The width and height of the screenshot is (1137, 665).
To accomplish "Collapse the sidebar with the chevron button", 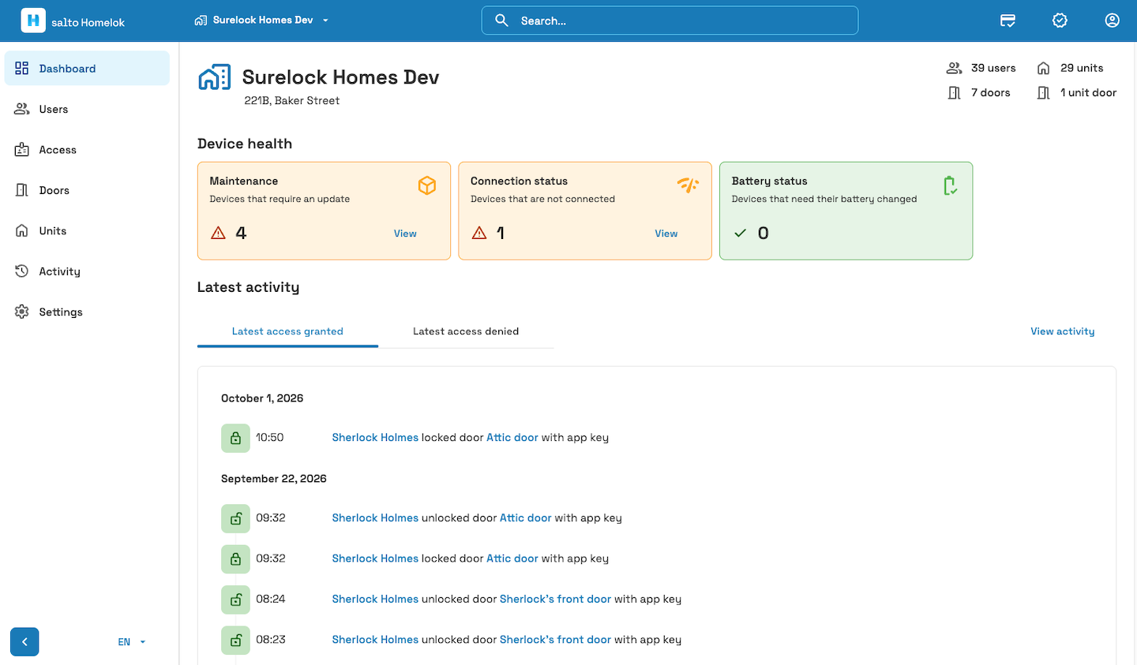I will tap(24, 642).
